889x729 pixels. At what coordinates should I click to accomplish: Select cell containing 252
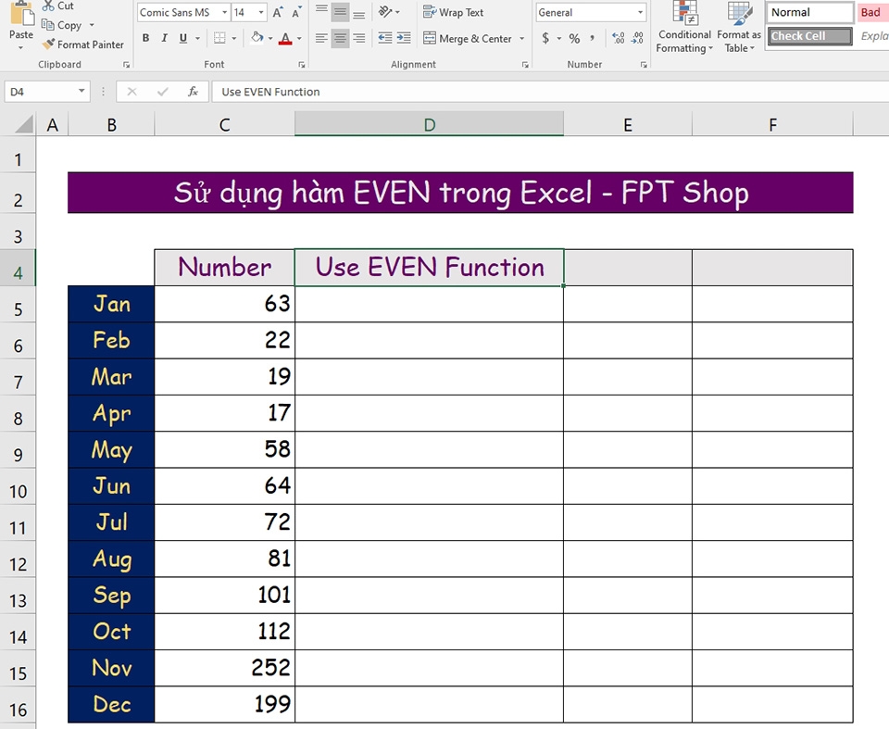tap(224, 668)
